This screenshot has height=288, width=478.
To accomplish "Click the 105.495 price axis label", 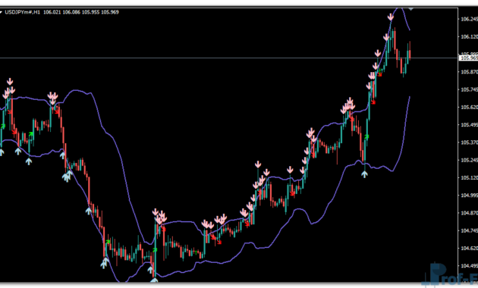I will tap(469, 125).
